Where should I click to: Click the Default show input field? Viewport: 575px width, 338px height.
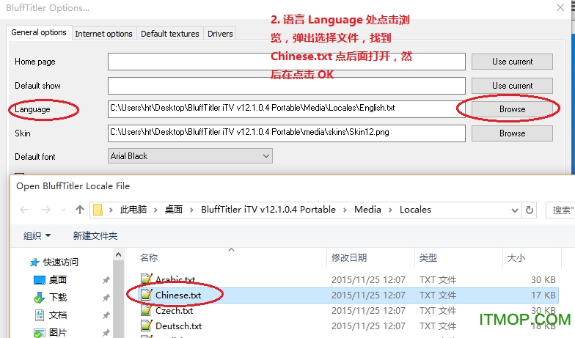[x=286, y=86]
